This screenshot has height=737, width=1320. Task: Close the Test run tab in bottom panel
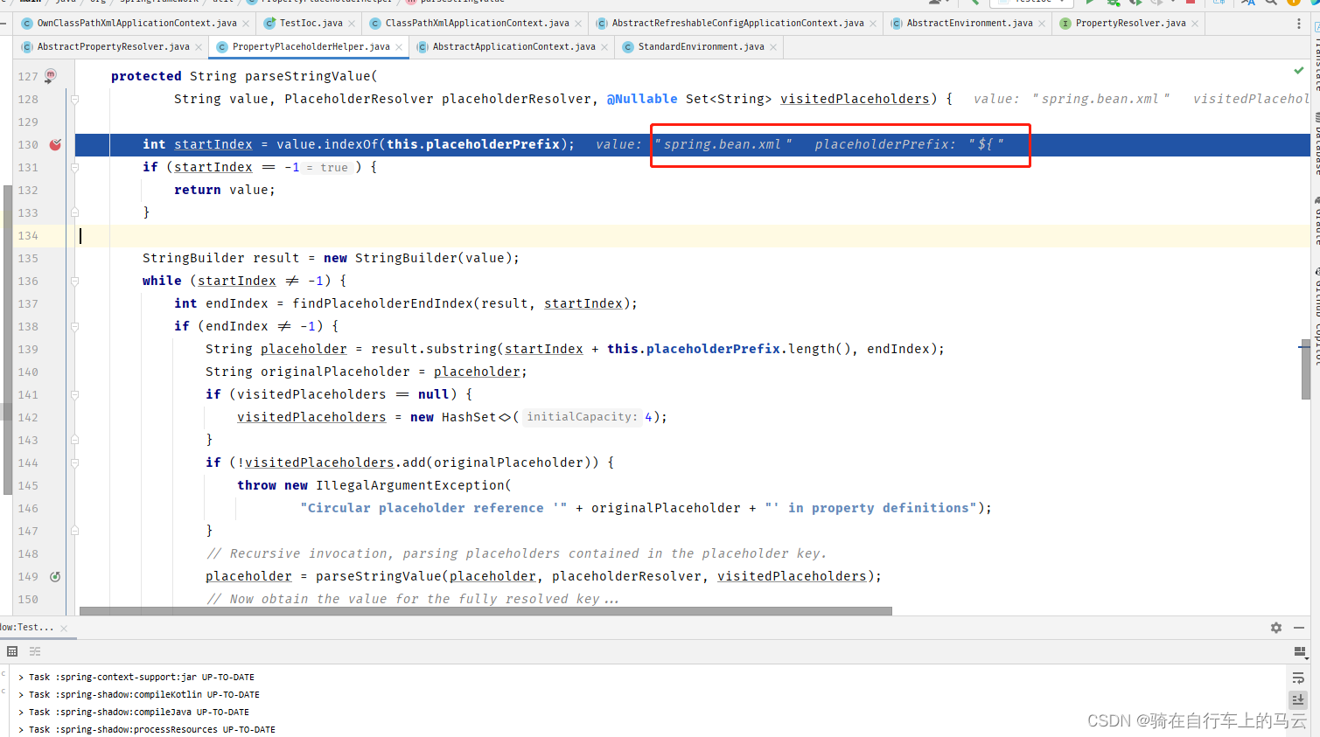pos(64,628)
